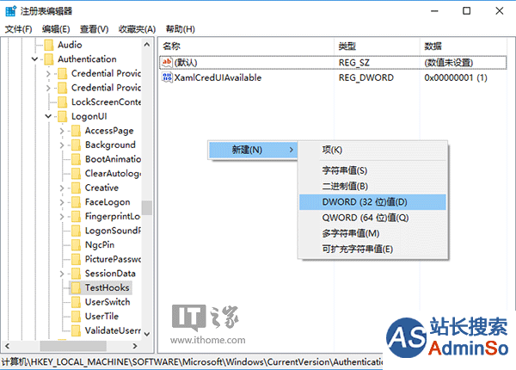Viewport: 516px width, 370px height.
Task: Click the tree horizontal scrollbar thumb
Action: click(73, 346)
